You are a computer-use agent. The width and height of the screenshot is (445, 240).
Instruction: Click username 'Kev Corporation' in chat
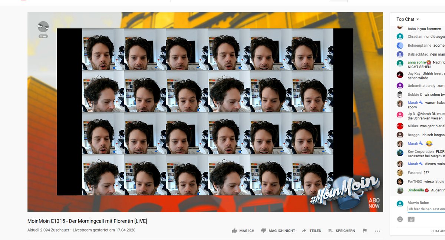coord(421,152)
